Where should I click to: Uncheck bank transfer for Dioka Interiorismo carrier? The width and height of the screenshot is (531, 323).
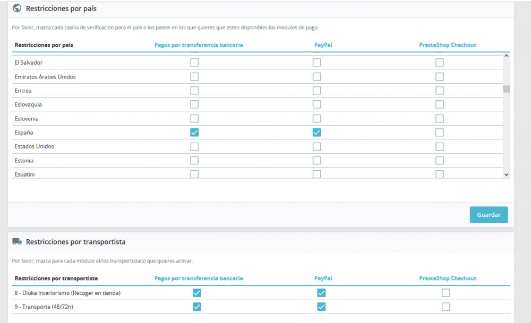pyautogui.click(x=197, y=293)
